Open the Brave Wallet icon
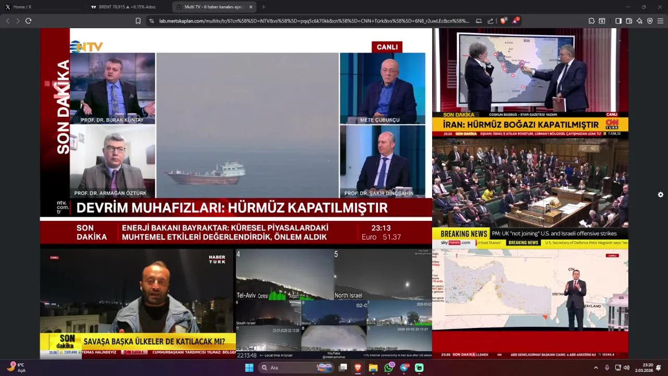This screenshot has width=668, height=376. coord(629,21)
